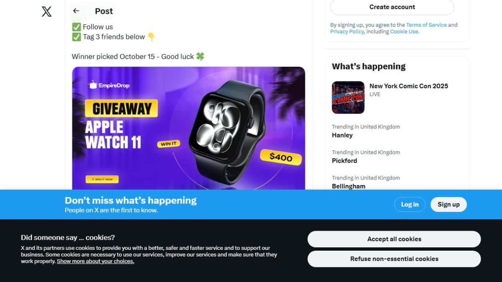The image size is (502, 282).
Task: Click the Sign up button
Action: (x=448, y=204)
